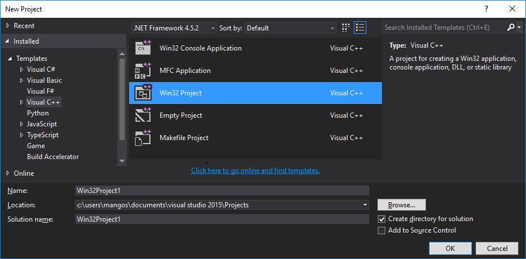Viewport: 526px width, 259px height.
Task: Click the "Win32 Project" template name
Action: click(181, 93)
